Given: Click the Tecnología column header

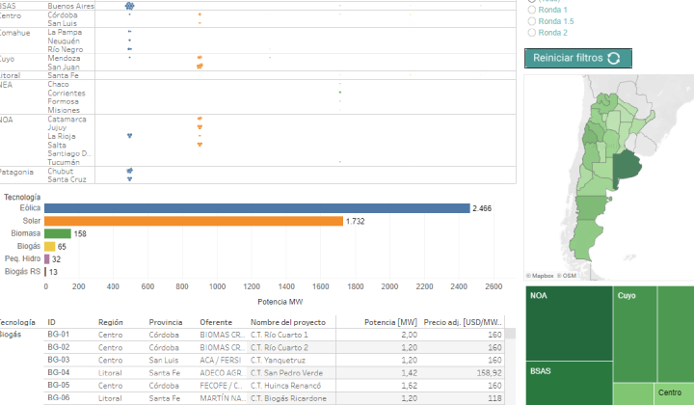Looking at the screenshot, I should tap(16, 322).
